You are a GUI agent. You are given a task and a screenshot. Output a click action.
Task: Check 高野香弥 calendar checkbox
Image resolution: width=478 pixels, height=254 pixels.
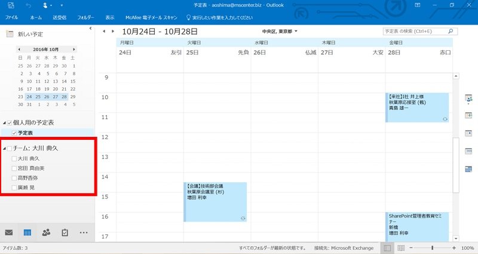tap(14, 178)
